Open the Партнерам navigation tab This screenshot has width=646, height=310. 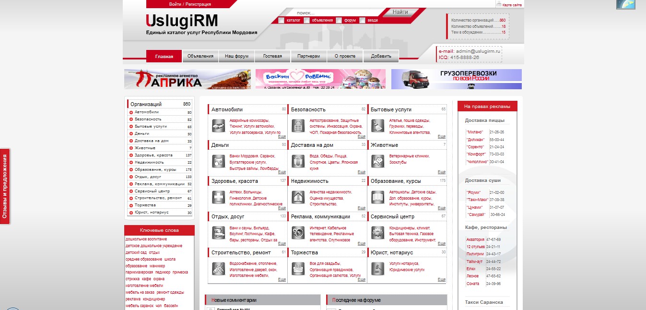point(309,56)
